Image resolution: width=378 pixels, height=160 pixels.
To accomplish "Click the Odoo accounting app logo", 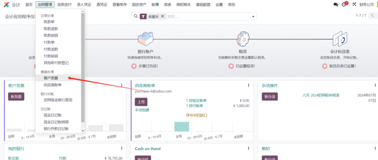I will [x=6, y=5].
